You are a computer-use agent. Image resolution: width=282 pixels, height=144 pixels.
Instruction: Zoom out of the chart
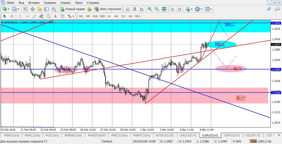[x=156, y=9]
